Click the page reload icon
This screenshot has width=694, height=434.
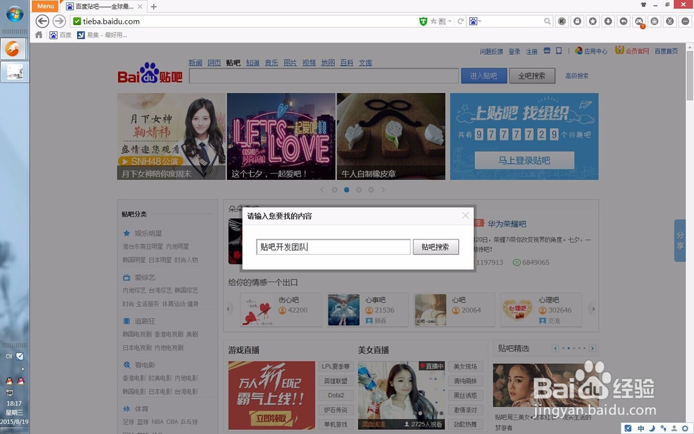pyautogui.click(x=460, y=22)
